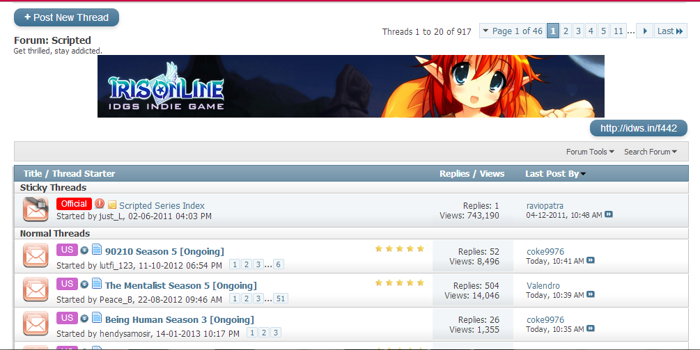Sort by Last Post By column
The width and height of the screenshot is (700, 350).
click(x=555, y=174)
